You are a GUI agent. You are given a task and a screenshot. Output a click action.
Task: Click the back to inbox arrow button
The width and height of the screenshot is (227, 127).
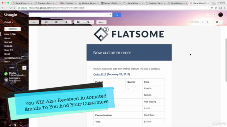tap(34, 22)
